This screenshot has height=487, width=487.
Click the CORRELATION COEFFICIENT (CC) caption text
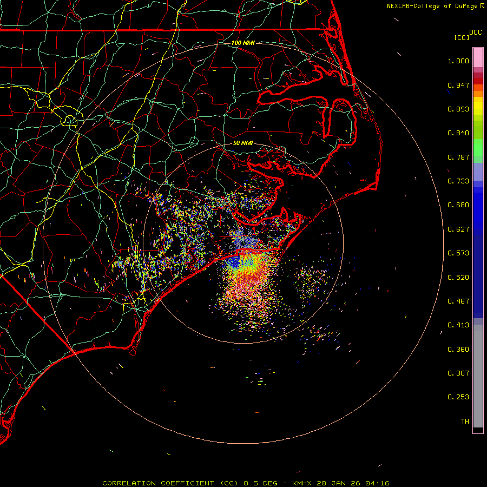tap(170, 483)
